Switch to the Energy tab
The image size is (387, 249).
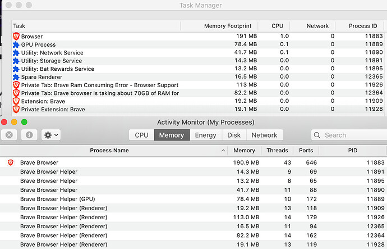tap(205, 135)
